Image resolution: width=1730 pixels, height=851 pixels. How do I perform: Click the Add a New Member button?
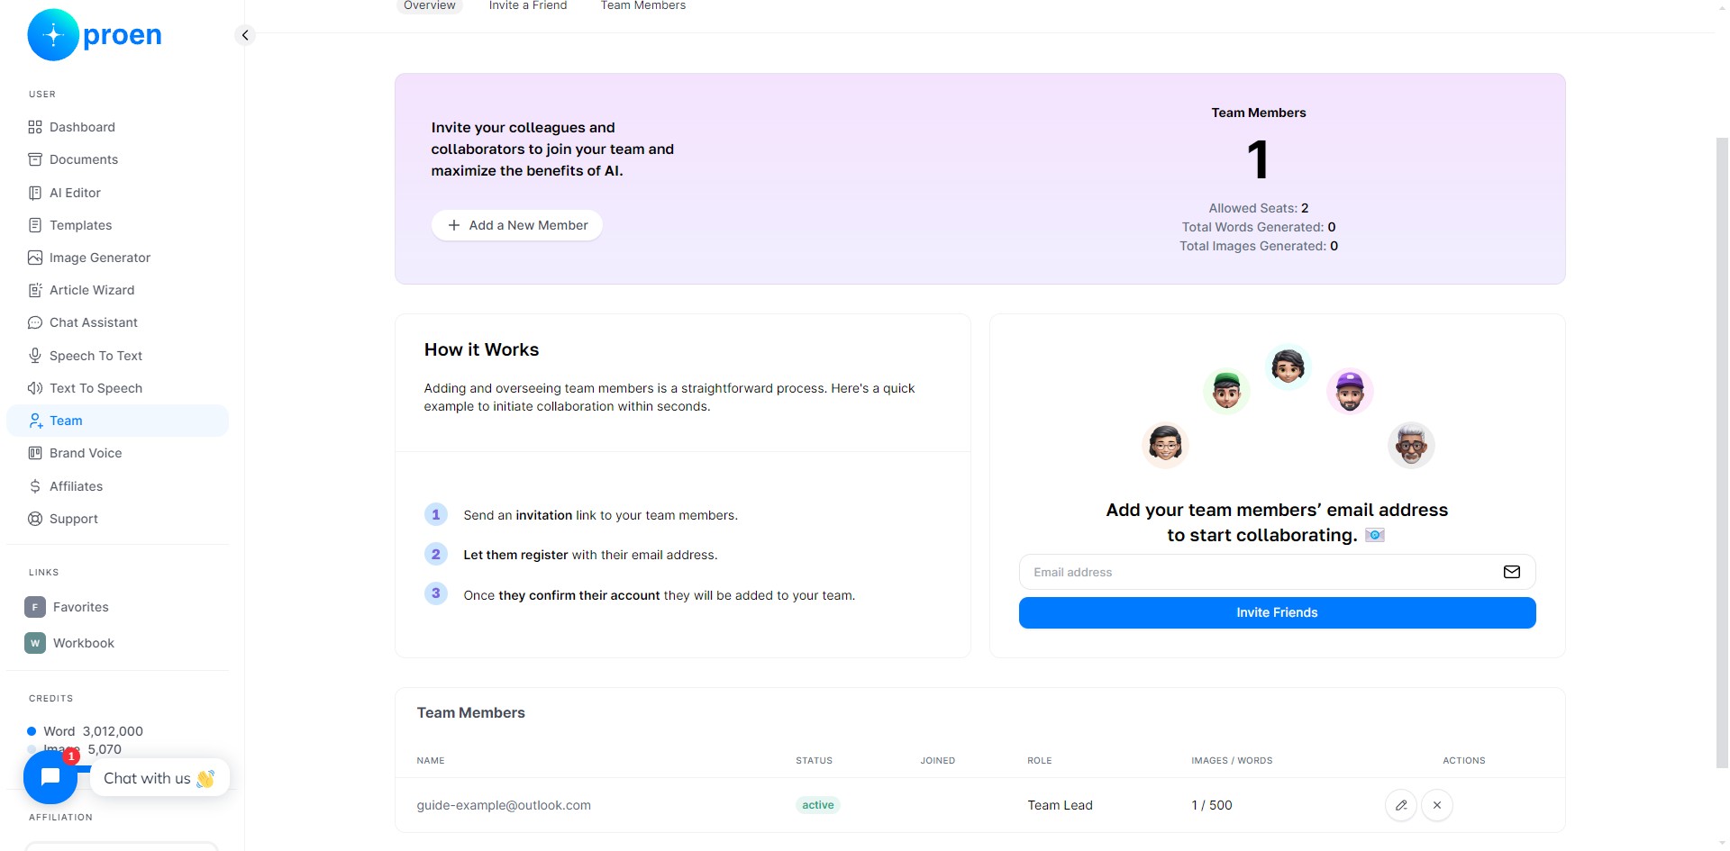click(517, 225)
